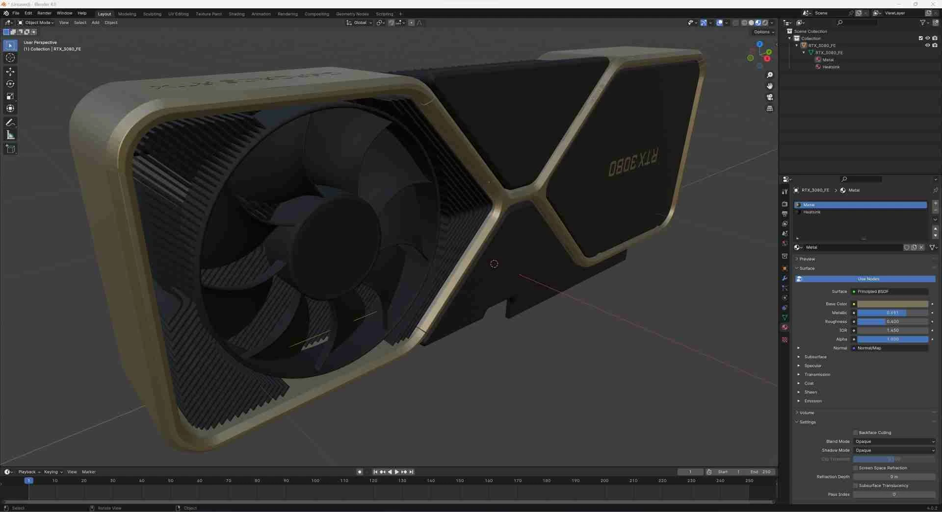Screen dimensions: 942x512
Task: Open the Object Data mesh properties tab
Action: pyautogui.click(x=785, y=317)
